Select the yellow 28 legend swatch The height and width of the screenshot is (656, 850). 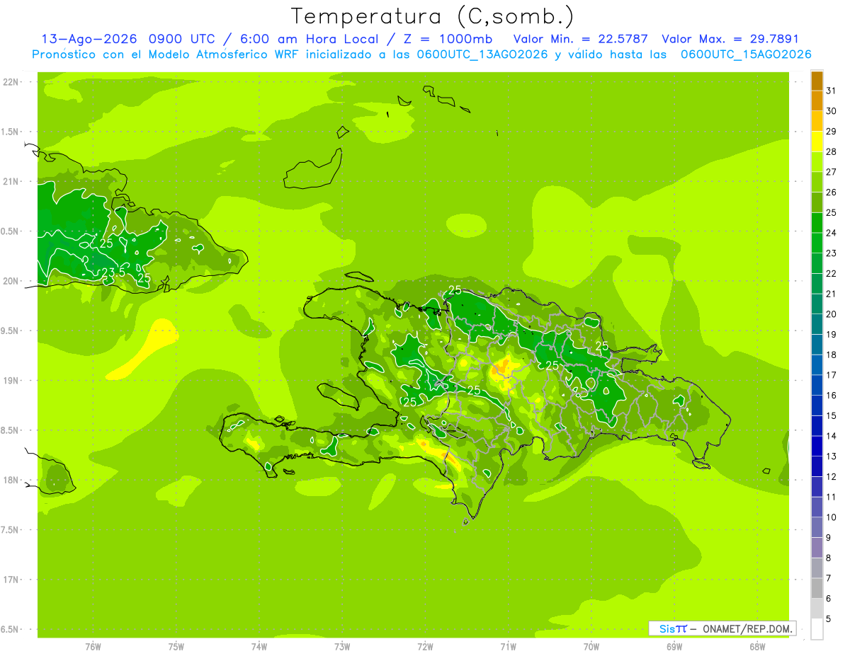817,142
